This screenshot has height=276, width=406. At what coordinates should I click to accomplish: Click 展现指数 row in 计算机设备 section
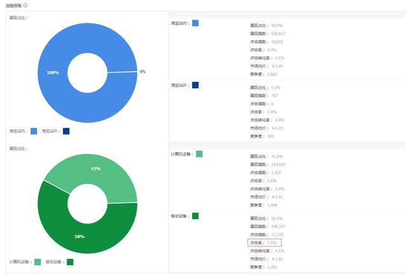pyautogui.click(x=268, y=164)
